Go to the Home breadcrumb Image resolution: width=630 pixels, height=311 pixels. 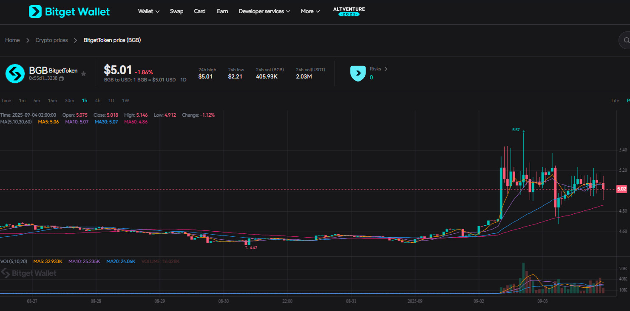[x=12, y=40]
